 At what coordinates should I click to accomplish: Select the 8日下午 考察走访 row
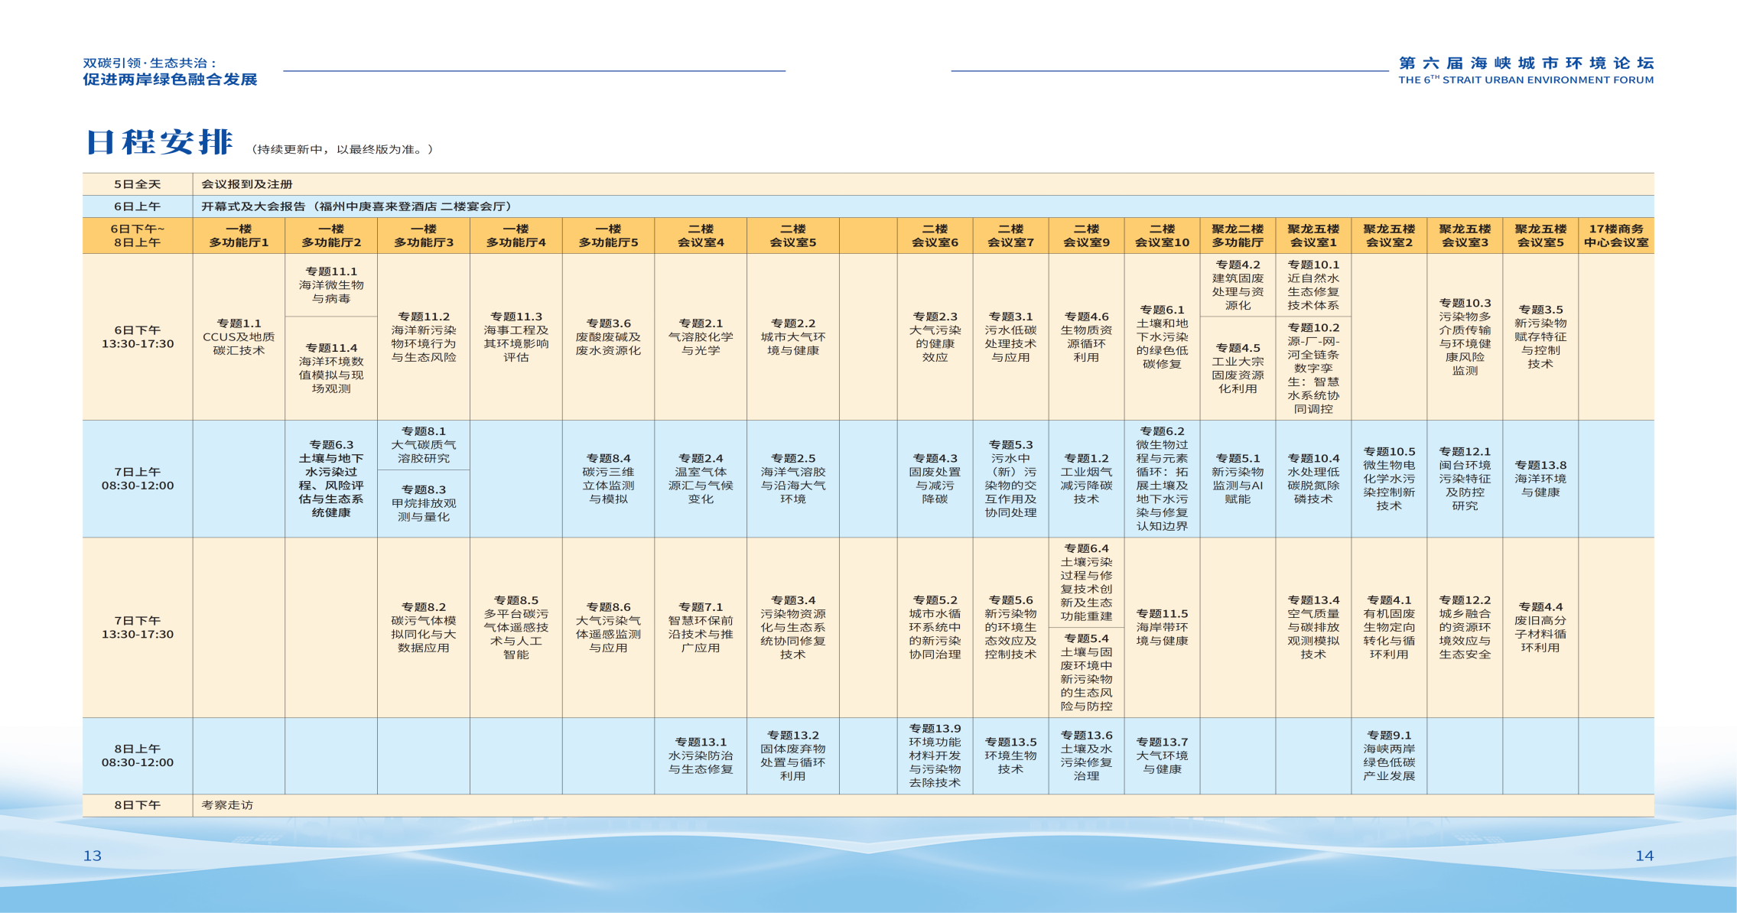tap(227, 805)
